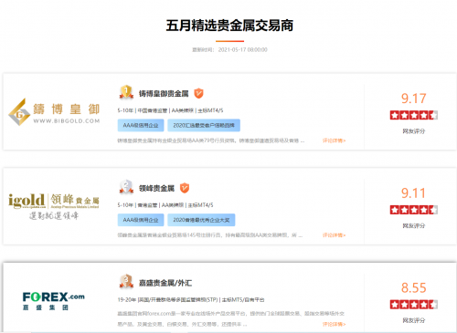Click the description paragraph of 嘉盛集团
The width and height of the screenshot is (457, 333).
[231, 318]
